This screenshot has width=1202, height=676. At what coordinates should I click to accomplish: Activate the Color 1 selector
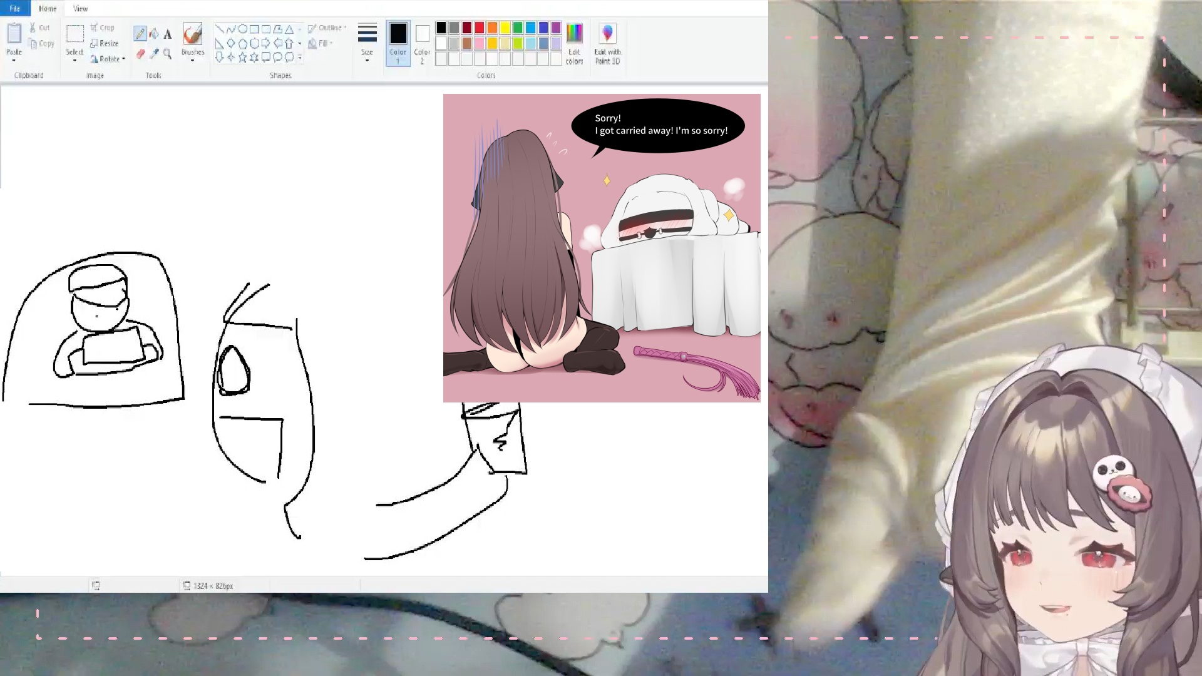(x=398, y=43)
